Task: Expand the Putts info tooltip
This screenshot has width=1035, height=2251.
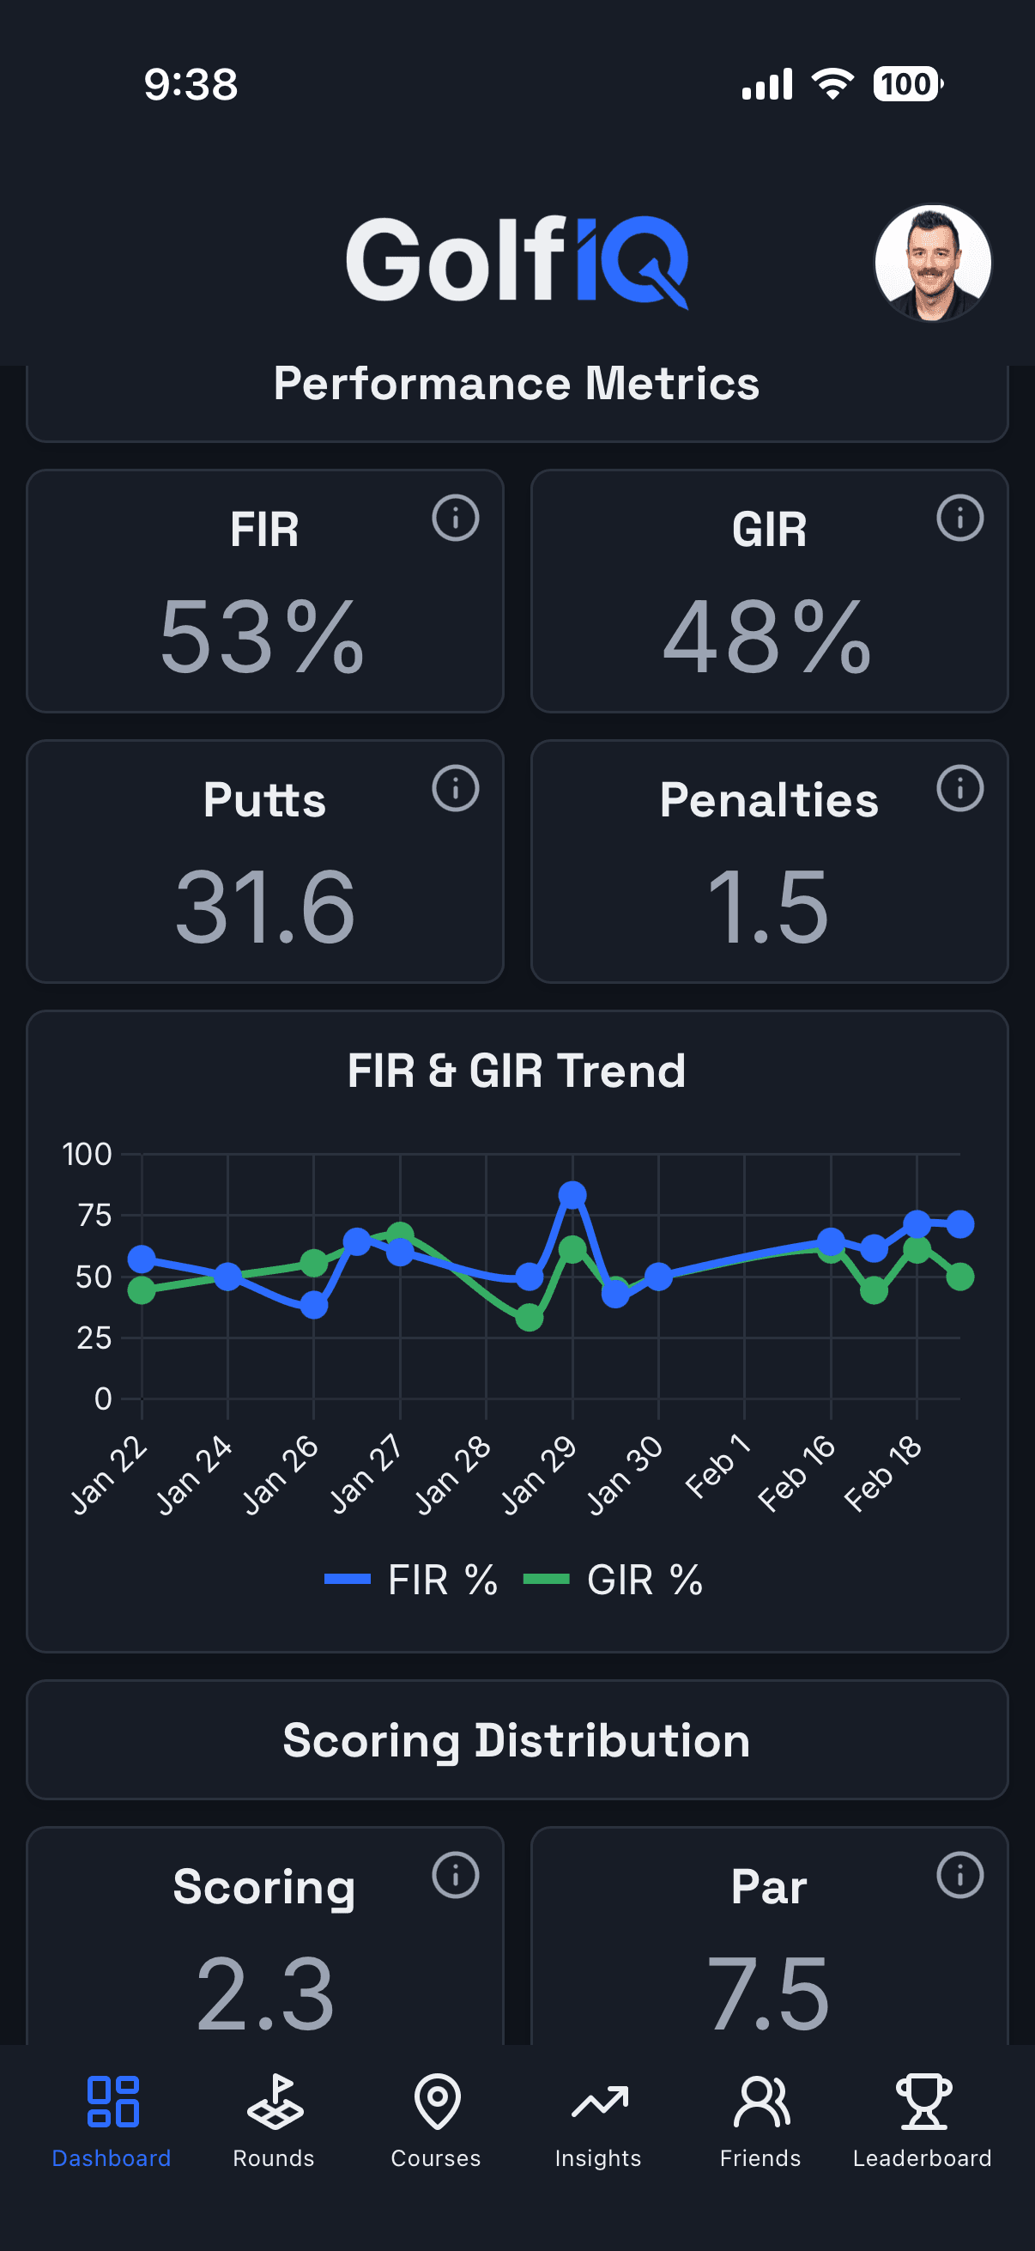Action: (457, 788)
